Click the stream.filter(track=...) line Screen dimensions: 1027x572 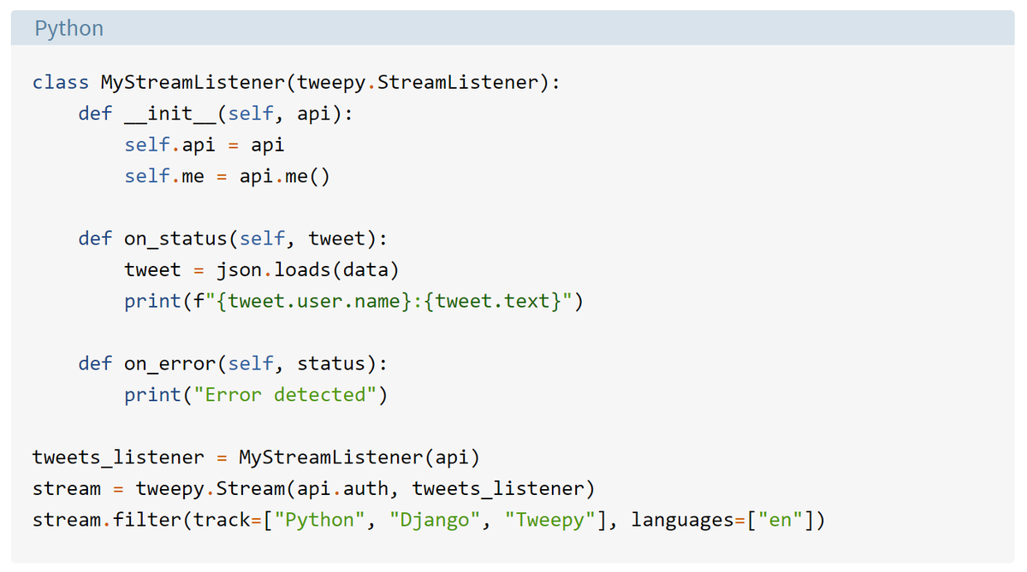point(429,520)
